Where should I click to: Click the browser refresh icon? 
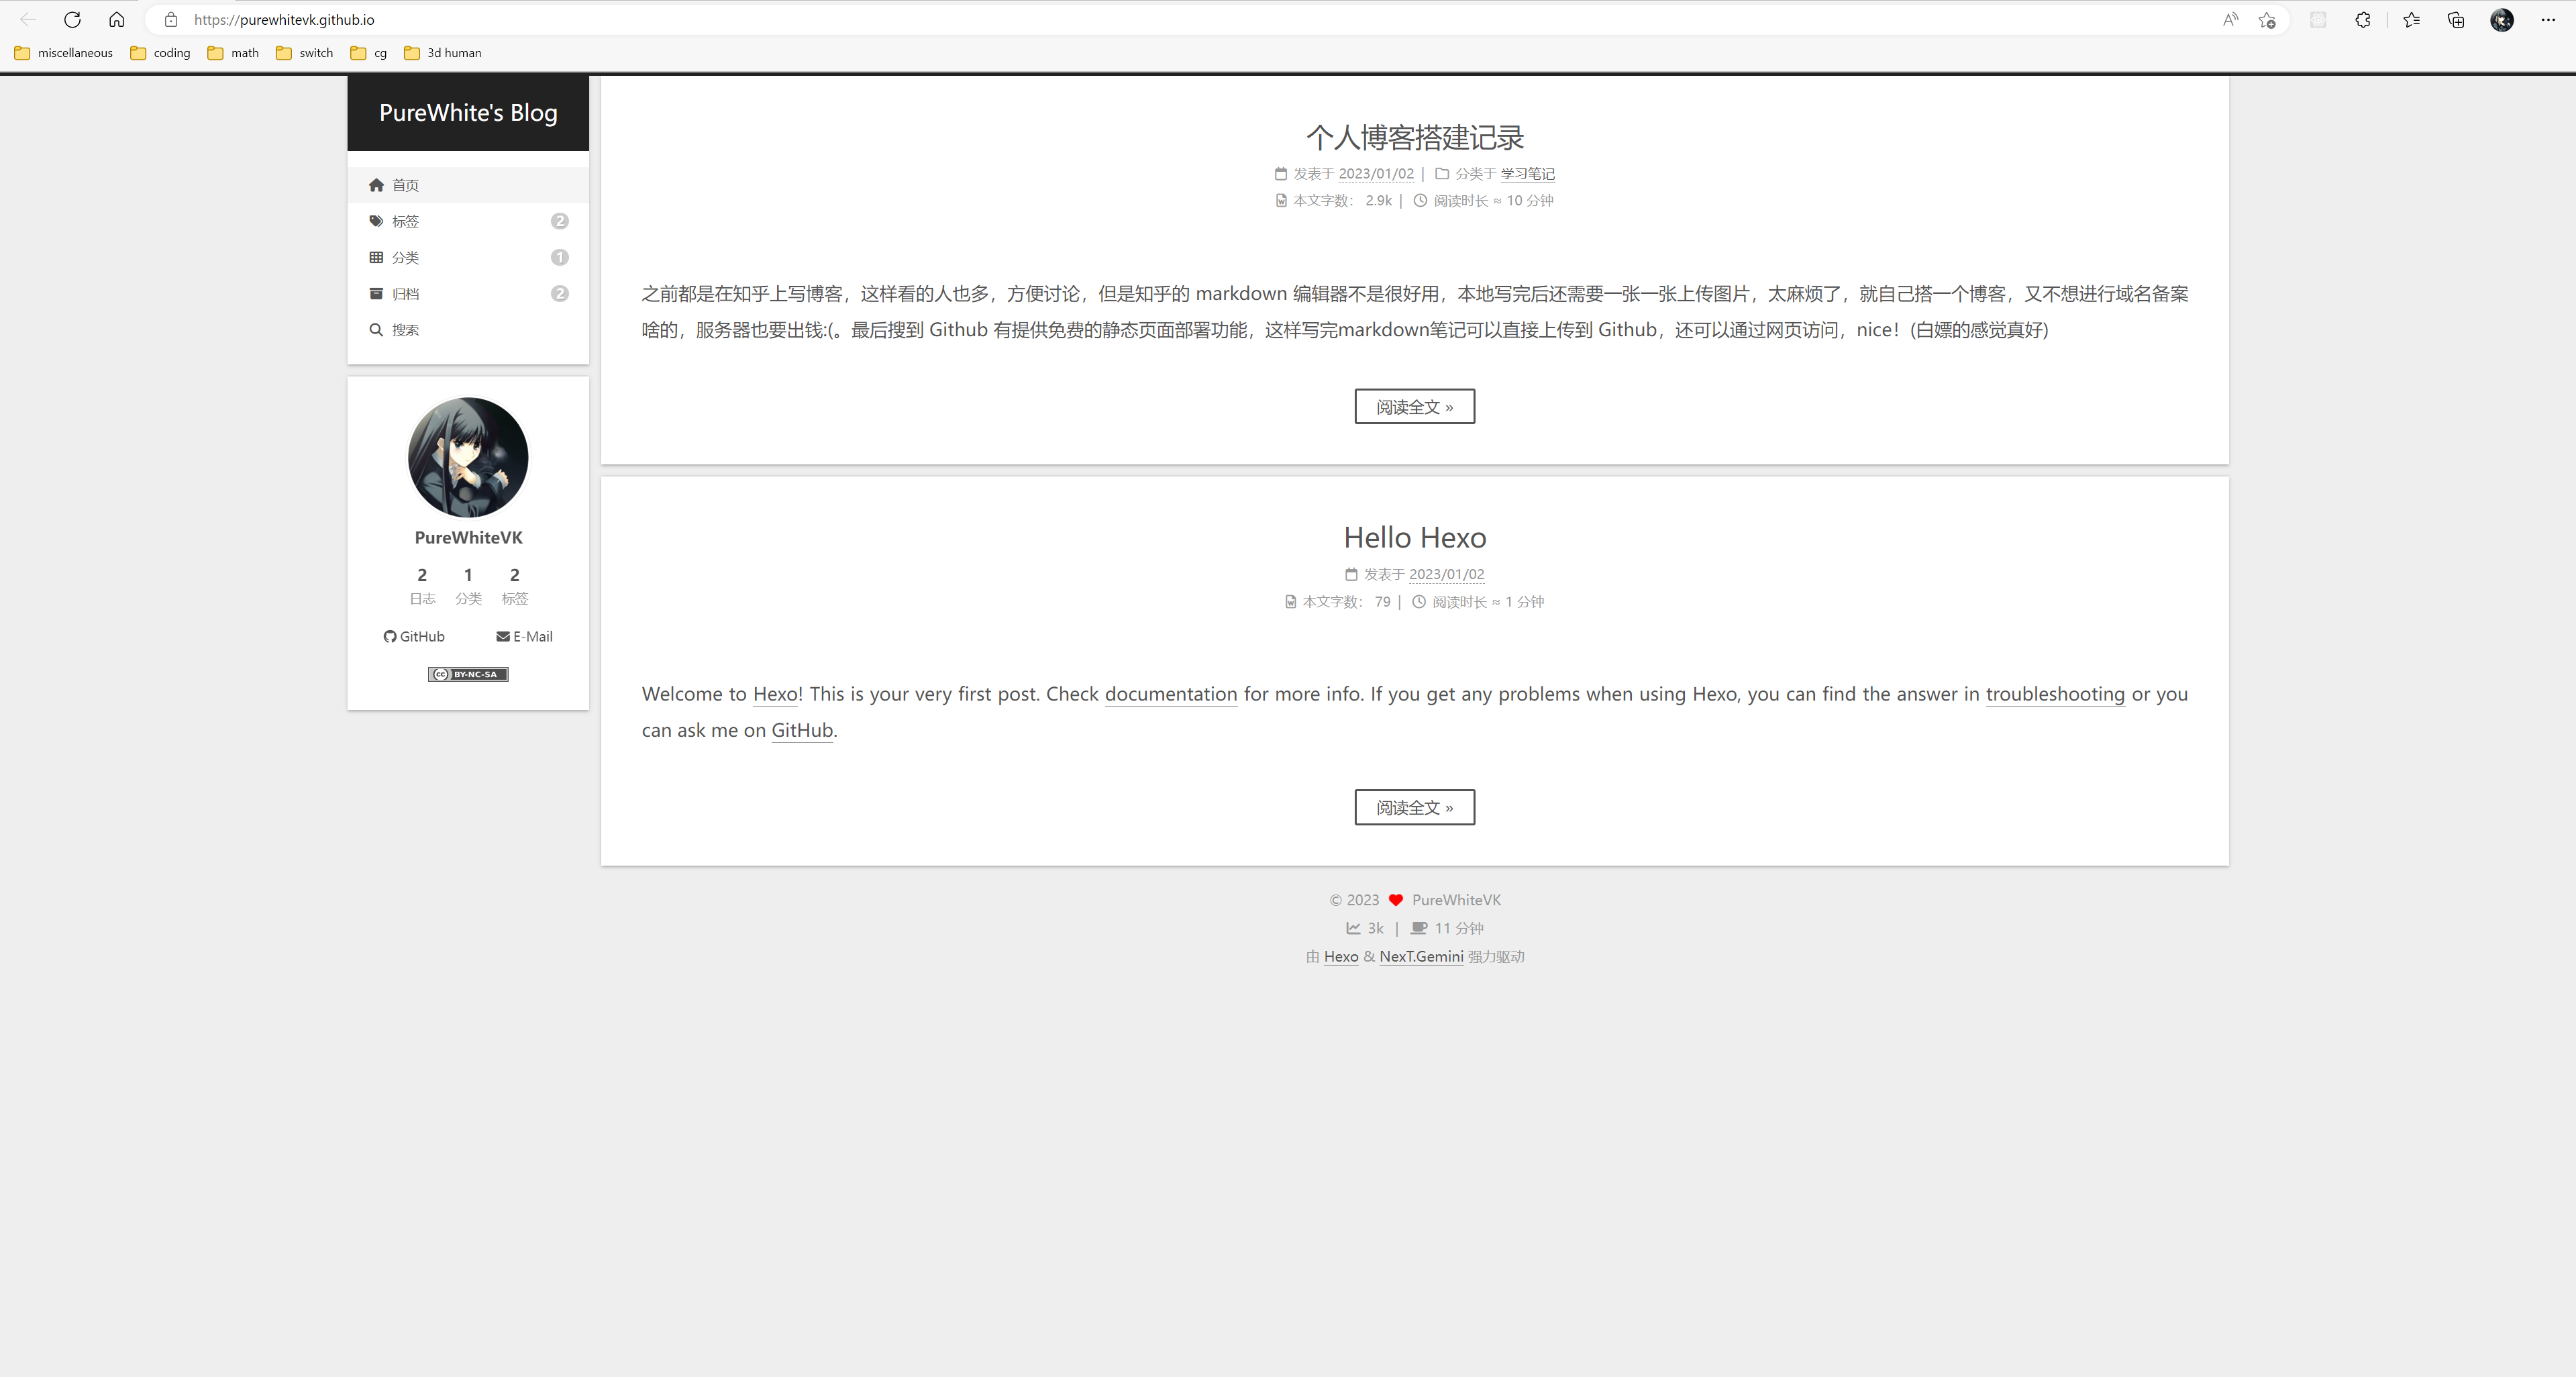pos(72,19)
